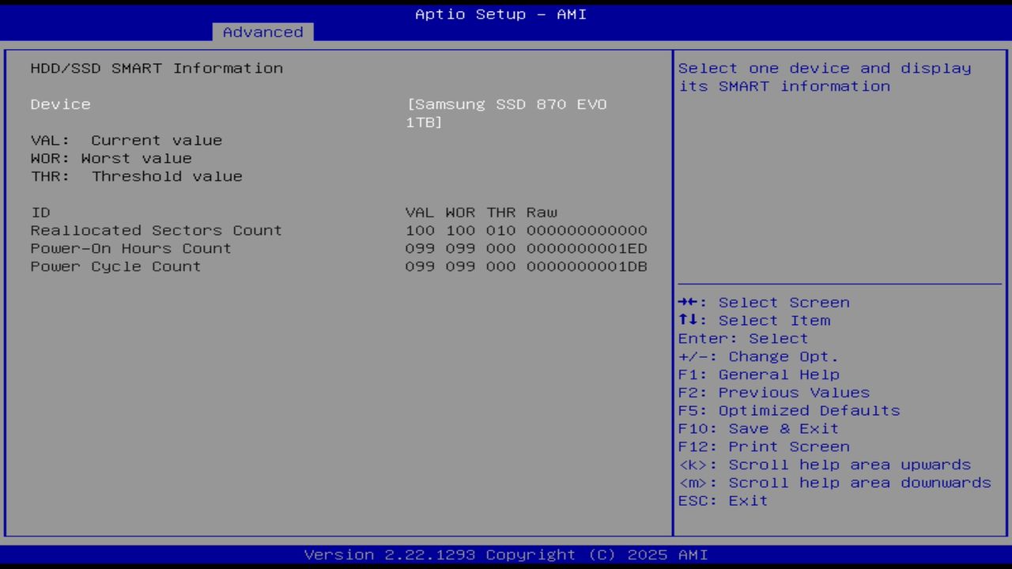Click the SMART help description text
Image resolution: width=1012 pixels, height=569 pixels.
point(825,77)
